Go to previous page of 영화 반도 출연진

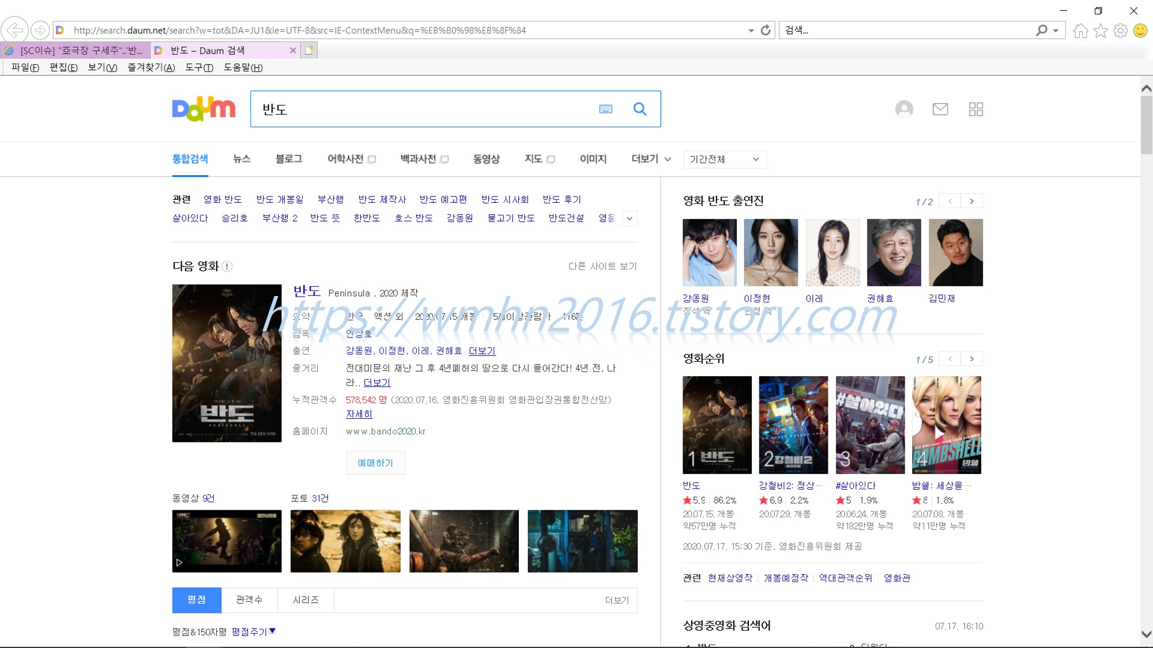click(x=949, y=201)
